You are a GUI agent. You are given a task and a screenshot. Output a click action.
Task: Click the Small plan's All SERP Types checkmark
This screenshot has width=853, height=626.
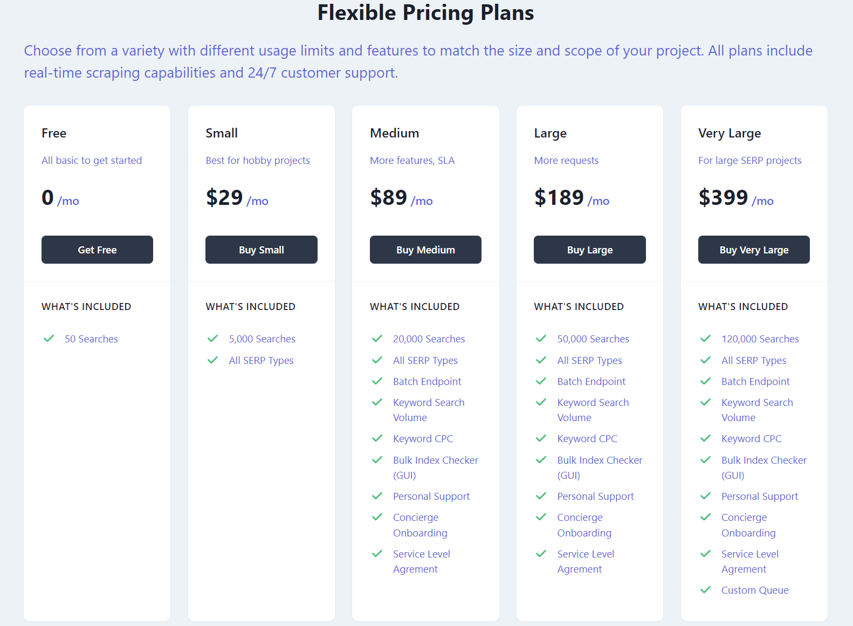coord(213,360)
